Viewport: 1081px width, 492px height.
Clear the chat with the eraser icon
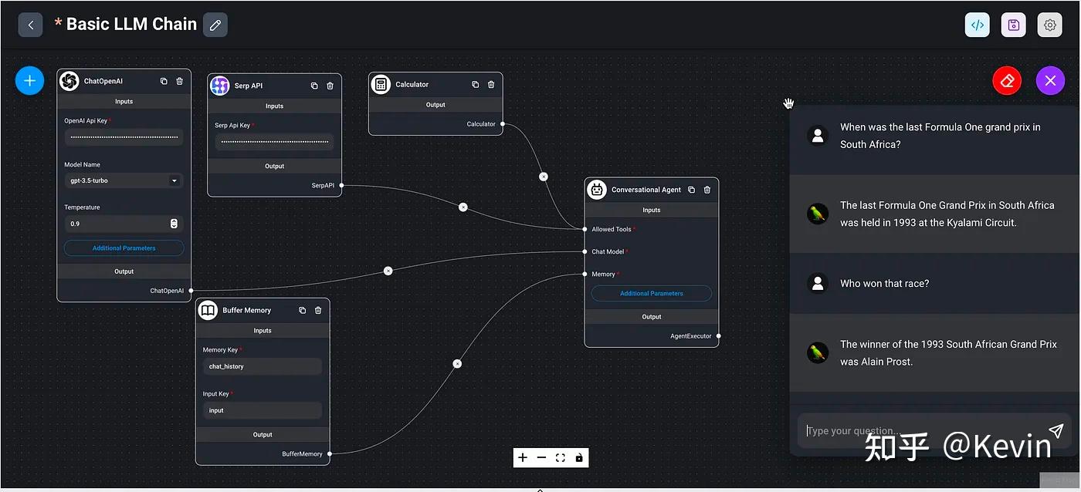pos(1006,79)
